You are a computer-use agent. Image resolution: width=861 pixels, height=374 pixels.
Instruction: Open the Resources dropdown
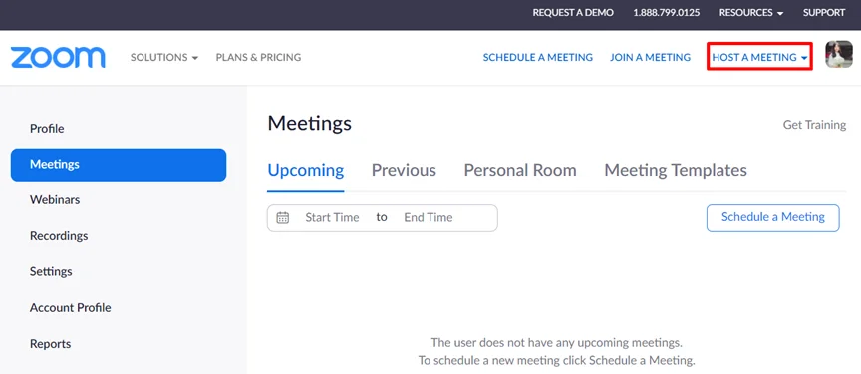coord(751,13)
